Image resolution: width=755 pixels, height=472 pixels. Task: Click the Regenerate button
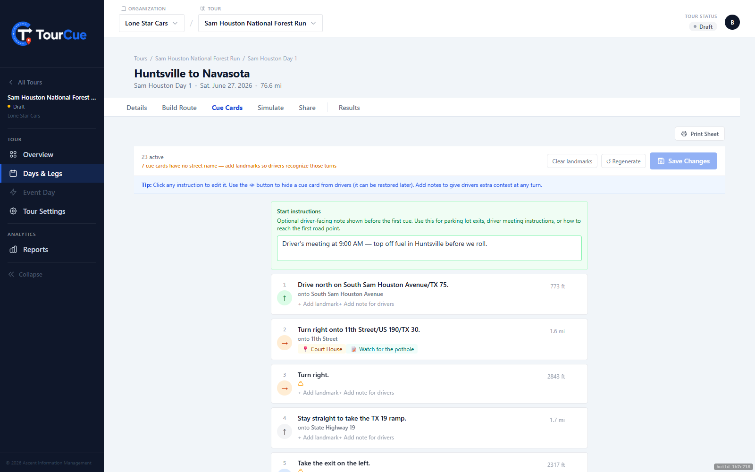click(623, 161)
